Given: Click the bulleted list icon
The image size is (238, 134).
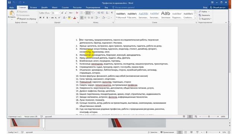Looking at the screenshot, I should tap(82, 13).
